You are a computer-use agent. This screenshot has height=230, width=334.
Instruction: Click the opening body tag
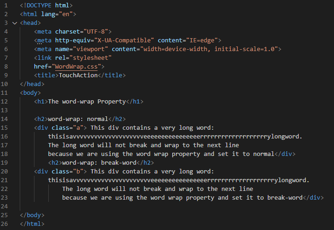click(x=30, y=93)
